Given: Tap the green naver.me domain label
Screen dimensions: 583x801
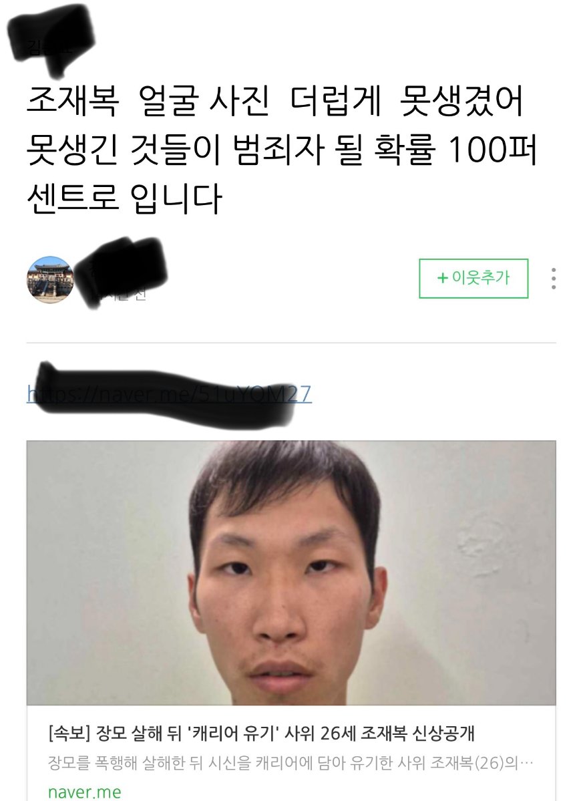Looking at the screenshot, I should pyautogui.click(x=85, y=792).
